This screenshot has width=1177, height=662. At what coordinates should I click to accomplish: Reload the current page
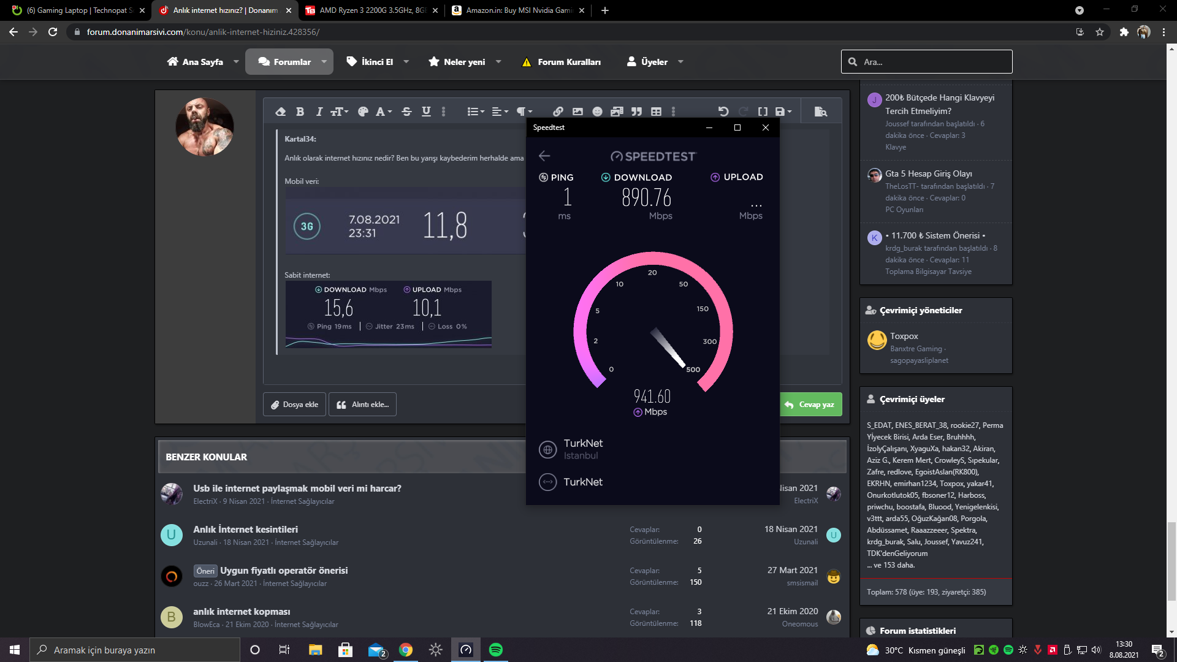pyautogui.click(x=53, y=32)
